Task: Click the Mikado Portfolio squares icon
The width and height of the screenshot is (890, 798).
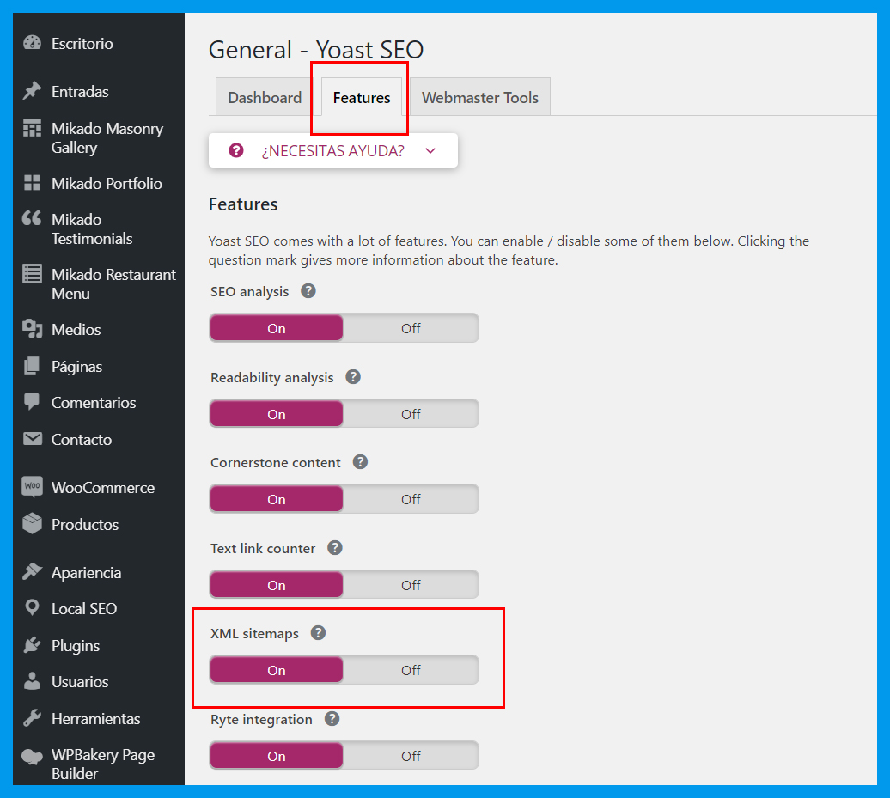Action: [x=33, y=183]
